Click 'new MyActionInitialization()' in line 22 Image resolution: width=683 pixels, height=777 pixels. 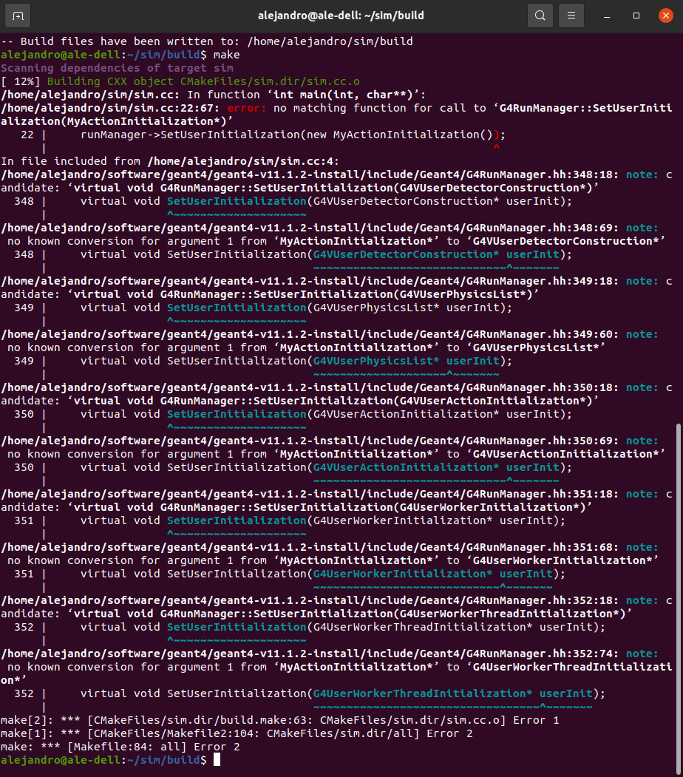pyautogui.click(x=400, y=135)
